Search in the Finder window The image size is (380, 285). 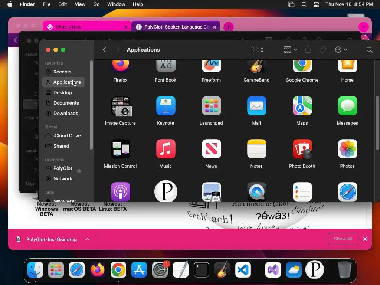point(369,50)
